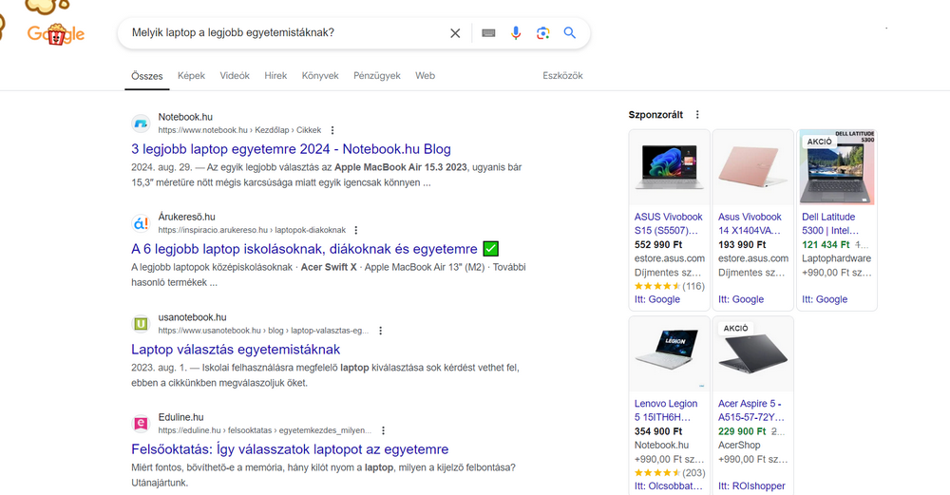Open the Pénzügyek tab
Viewport: 950px width, 495px height.
point(377,76)
